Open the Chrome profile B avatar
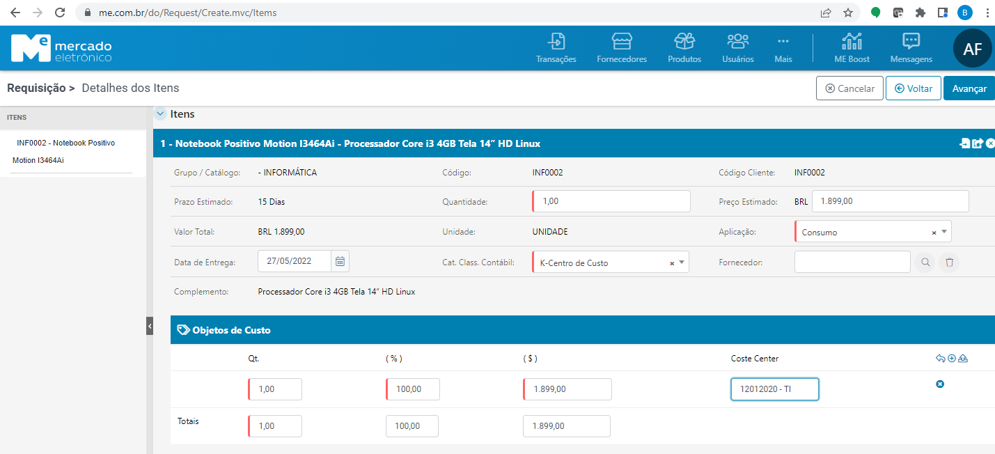Screen dimensions: 995x454 965,13
